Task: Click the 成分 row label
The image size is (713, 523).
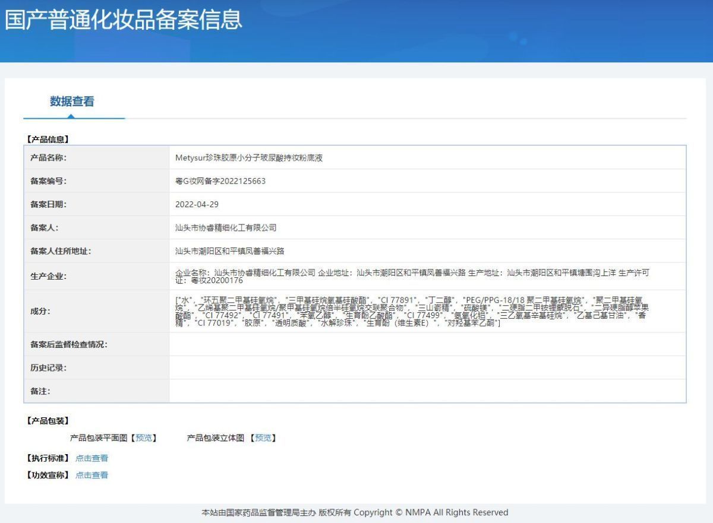Action: tap(40, 311)
